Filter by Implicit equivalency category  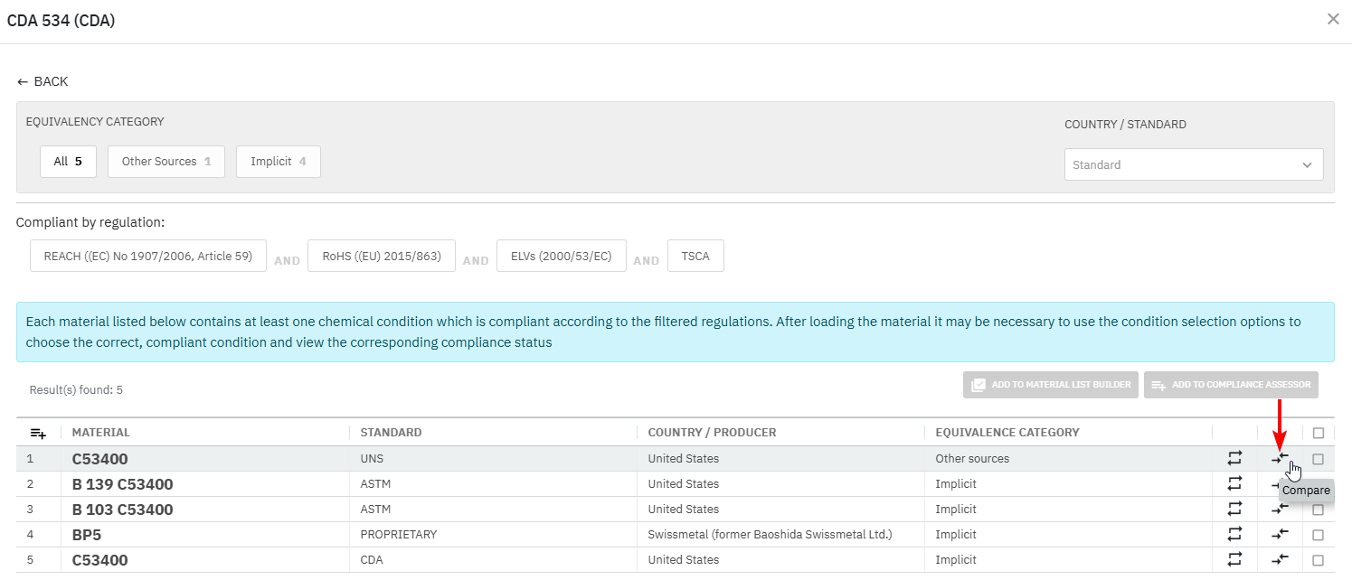[278, 162]
